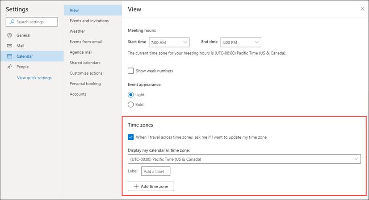Enable Show week numbers checkbox

[x=130, y=71]
